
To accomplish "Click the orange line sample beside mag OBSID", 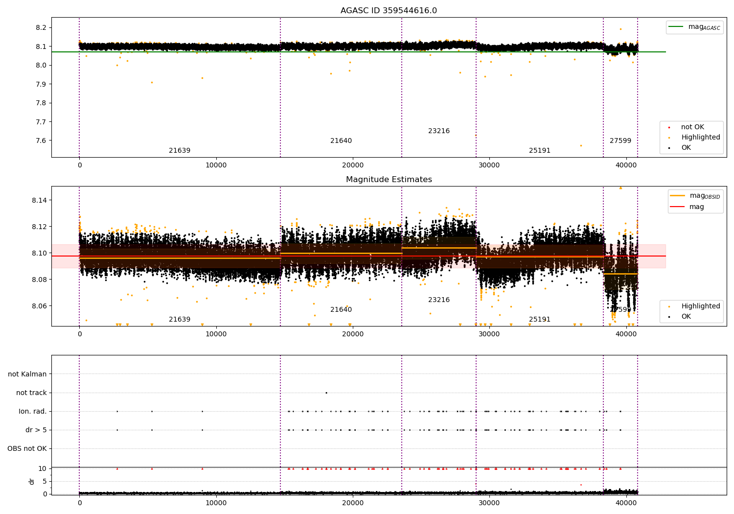I will tap(678, 196).
